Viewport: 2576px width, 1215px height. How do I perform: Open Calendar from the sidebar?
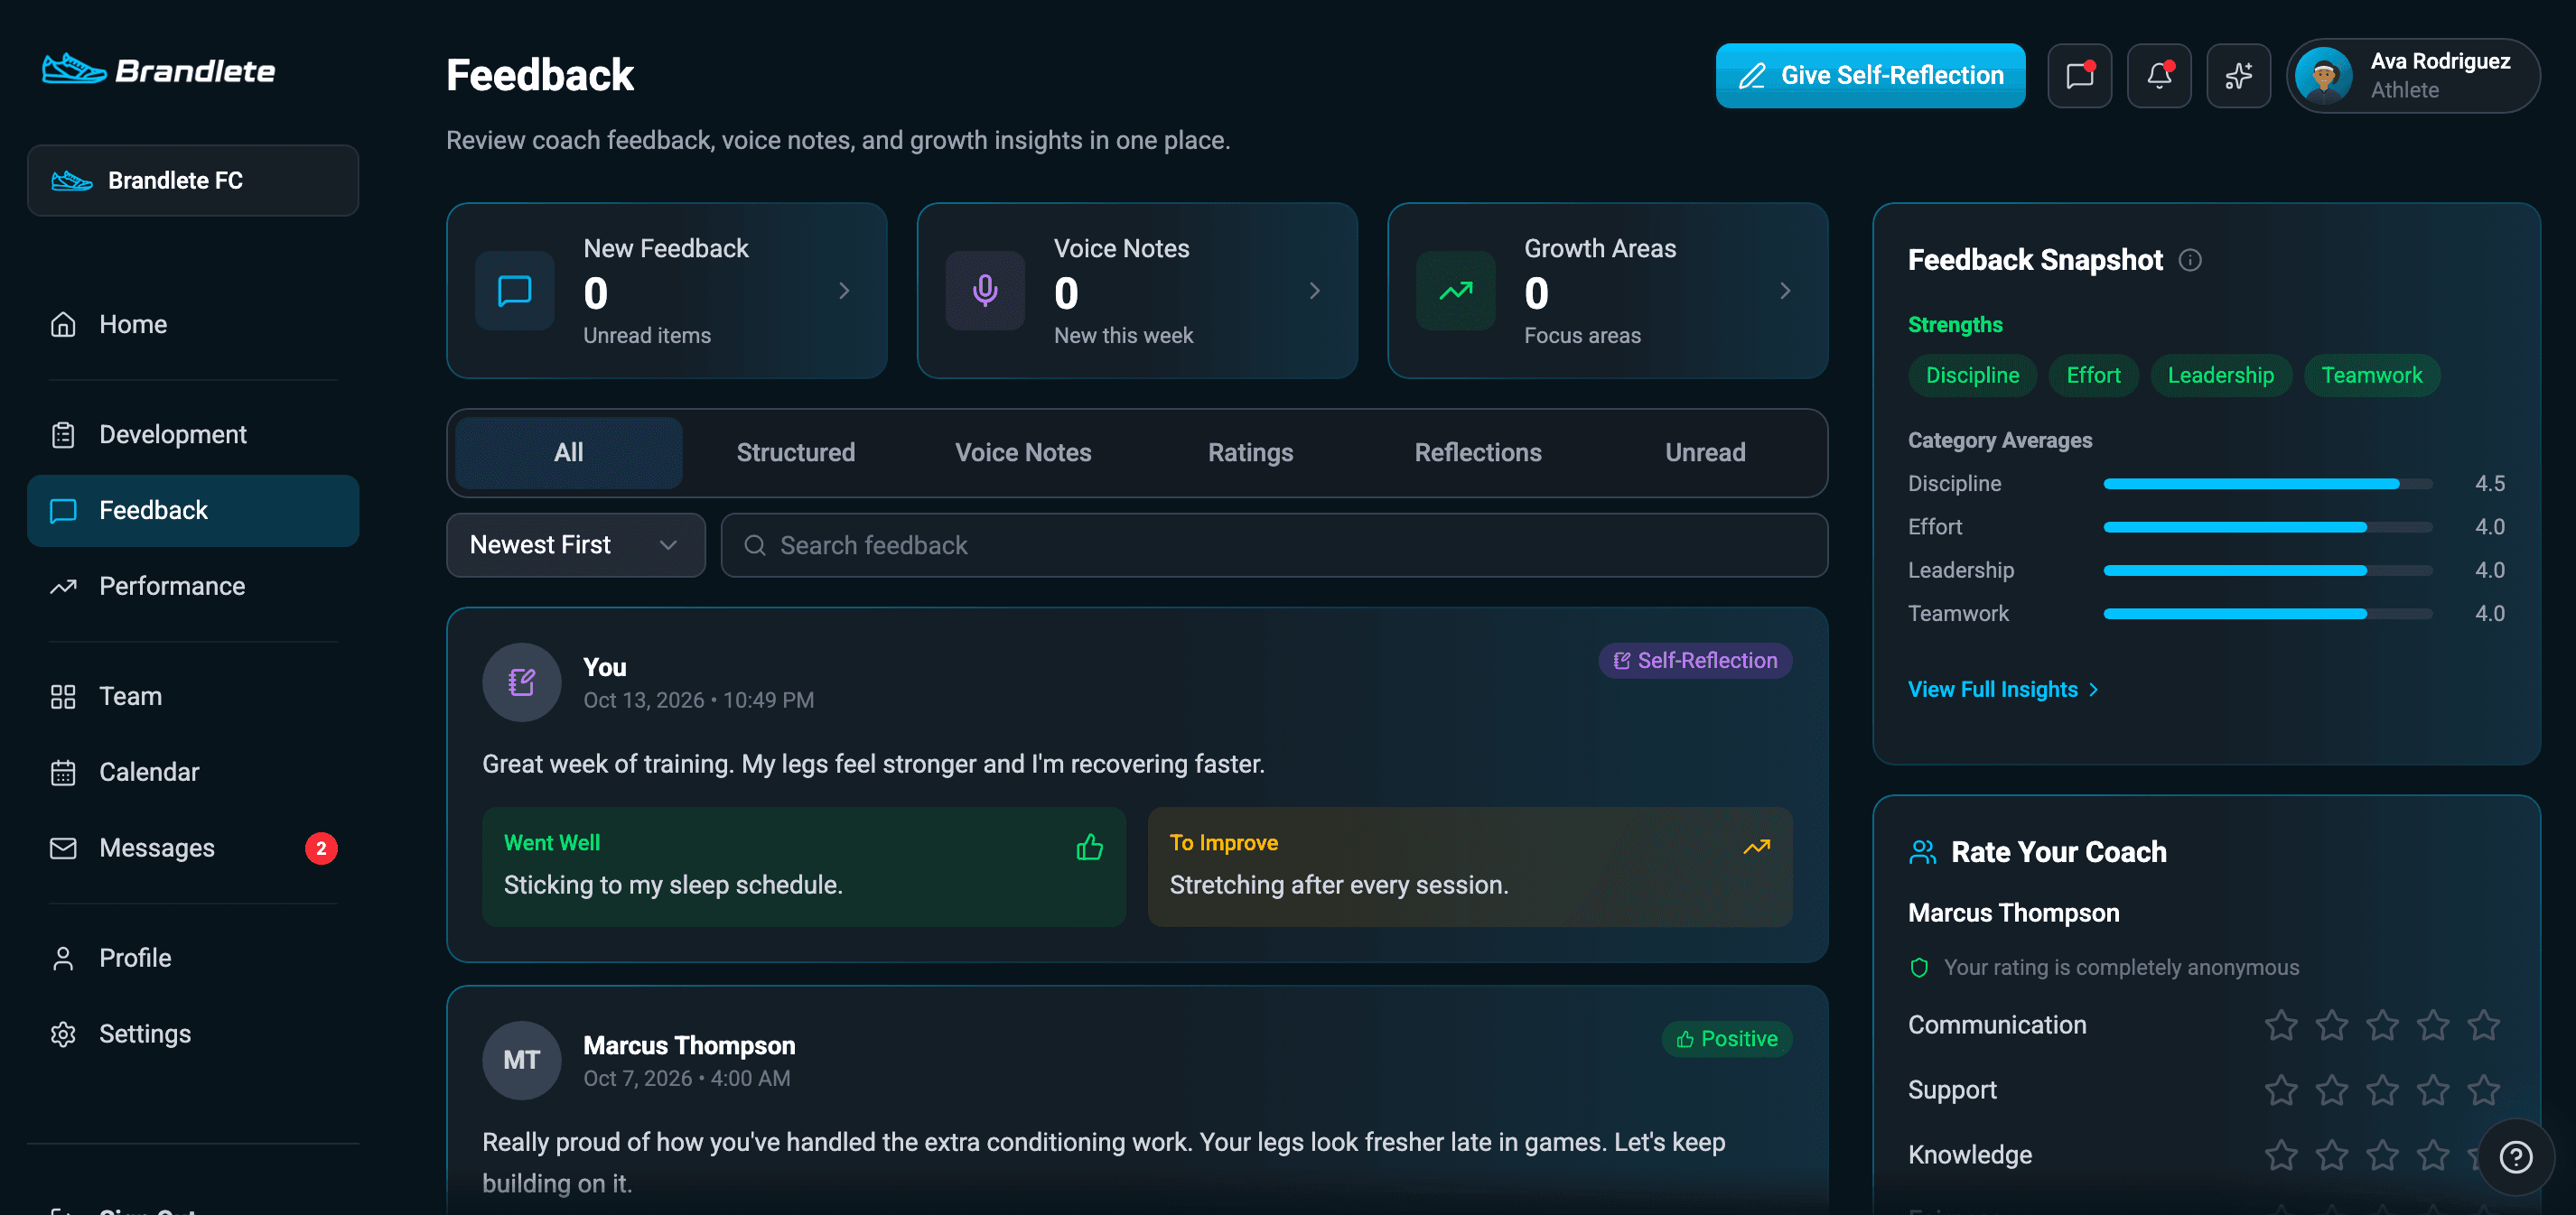[x=193, y=773]
